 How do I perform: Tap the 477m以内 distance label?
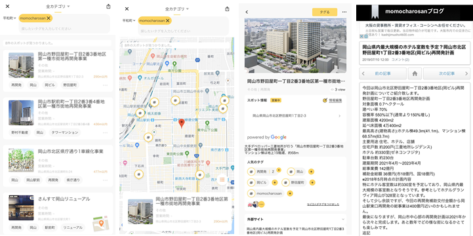pos(100,172)
